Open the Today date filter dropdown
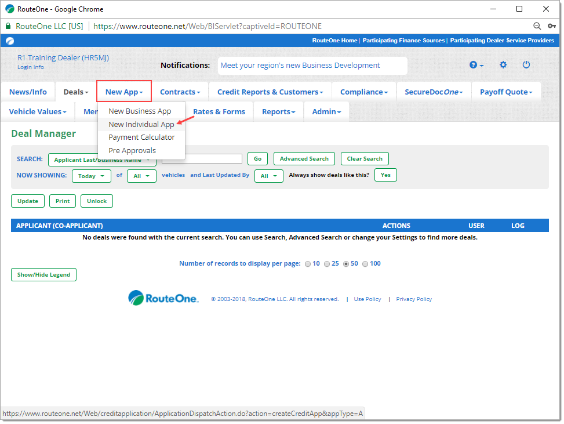Viewport: 564px width, 424px height. coord(92,176)
